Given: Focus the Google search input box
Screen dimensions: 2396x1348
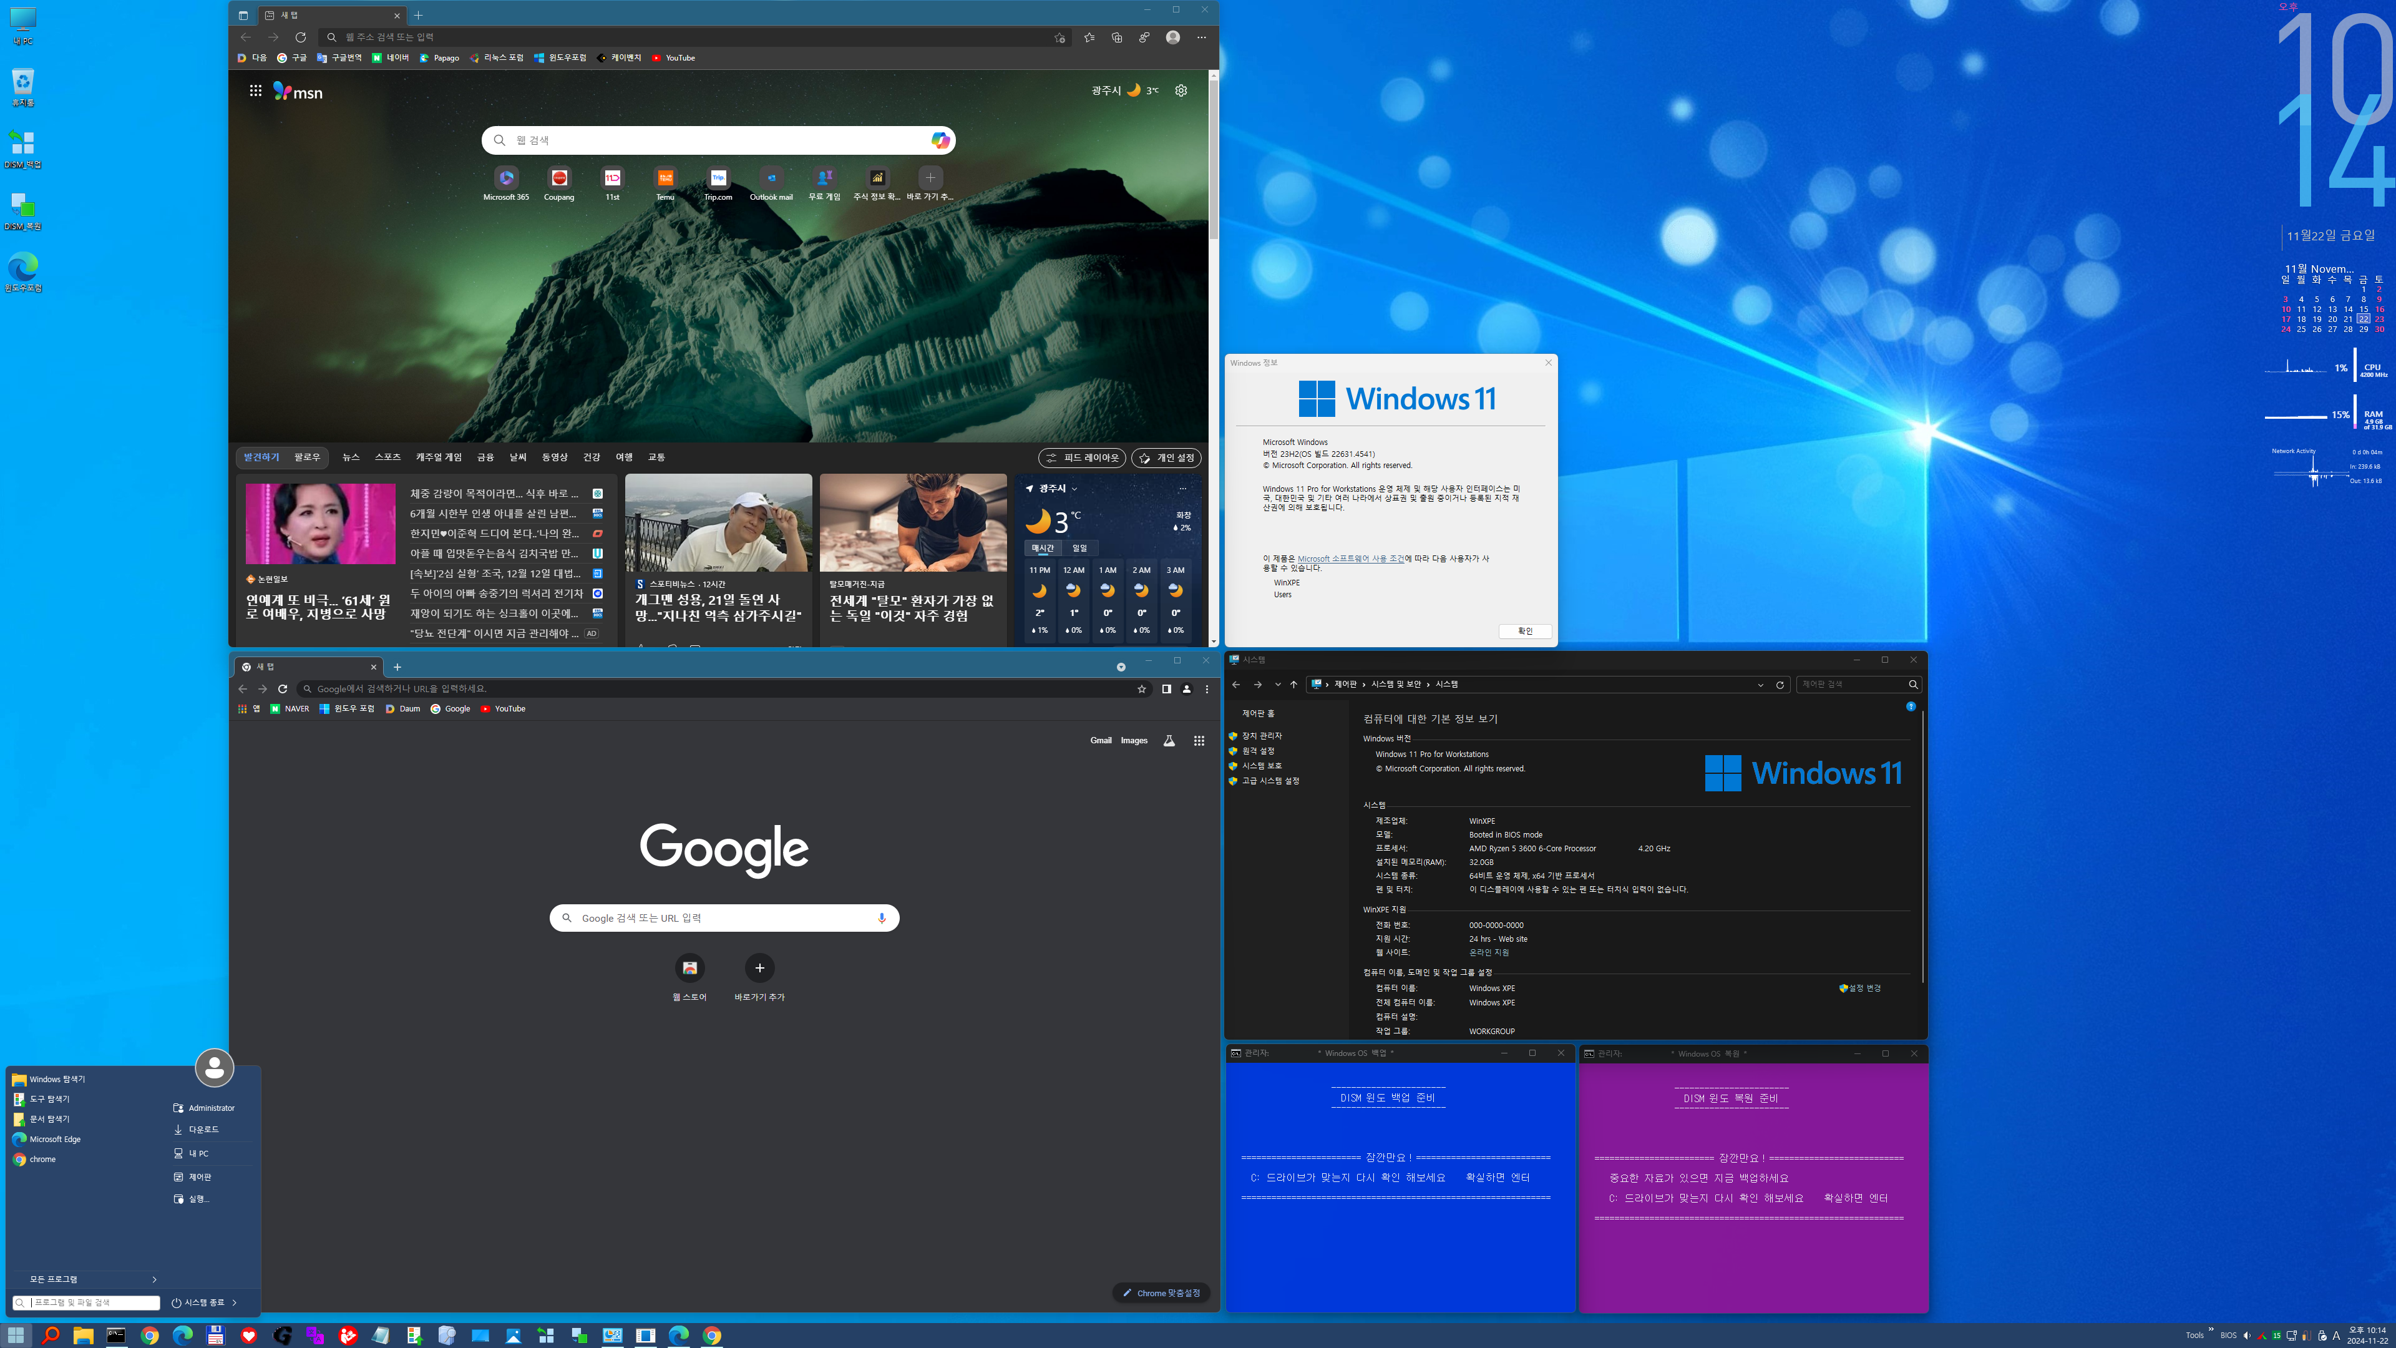Looking at the screenshot, I should [x=724, y=918].
